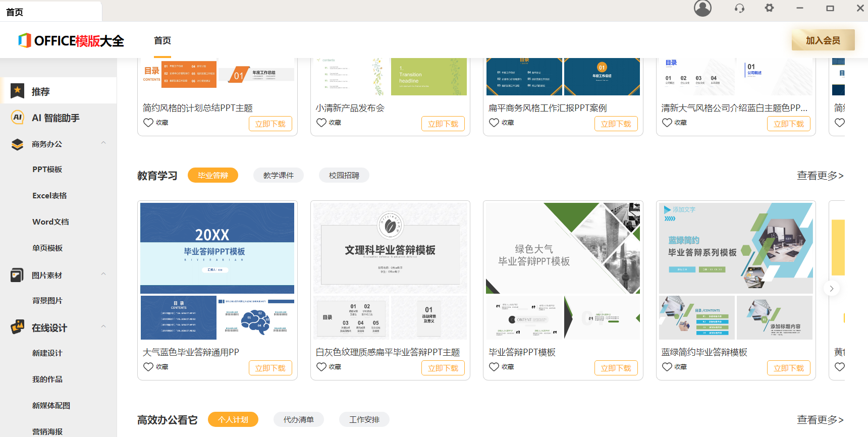Click the 商务办公 layers icon
Image resolution: width=868 pixels, height=437 pixels.
pos(18,144)
